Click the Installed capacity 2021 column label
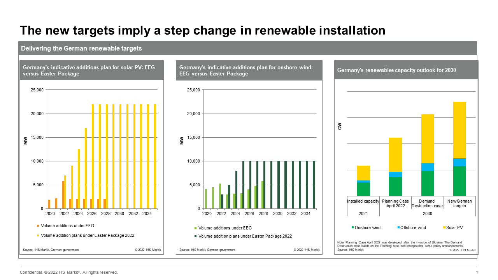The image size is (498, 280). (363, 201)
